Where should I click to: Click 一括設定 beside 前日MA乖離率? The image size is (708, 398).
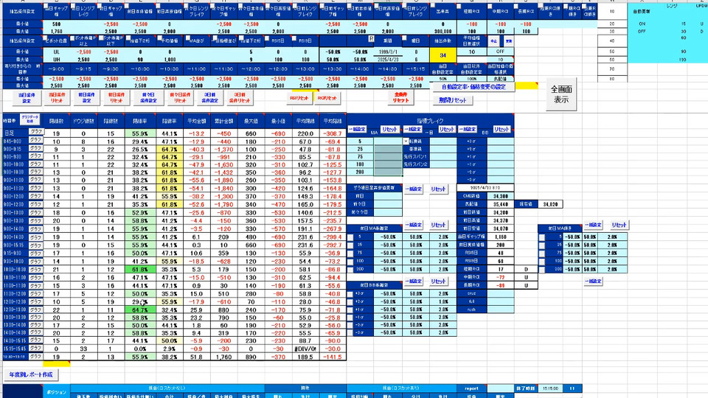click(x=413, y=225)
